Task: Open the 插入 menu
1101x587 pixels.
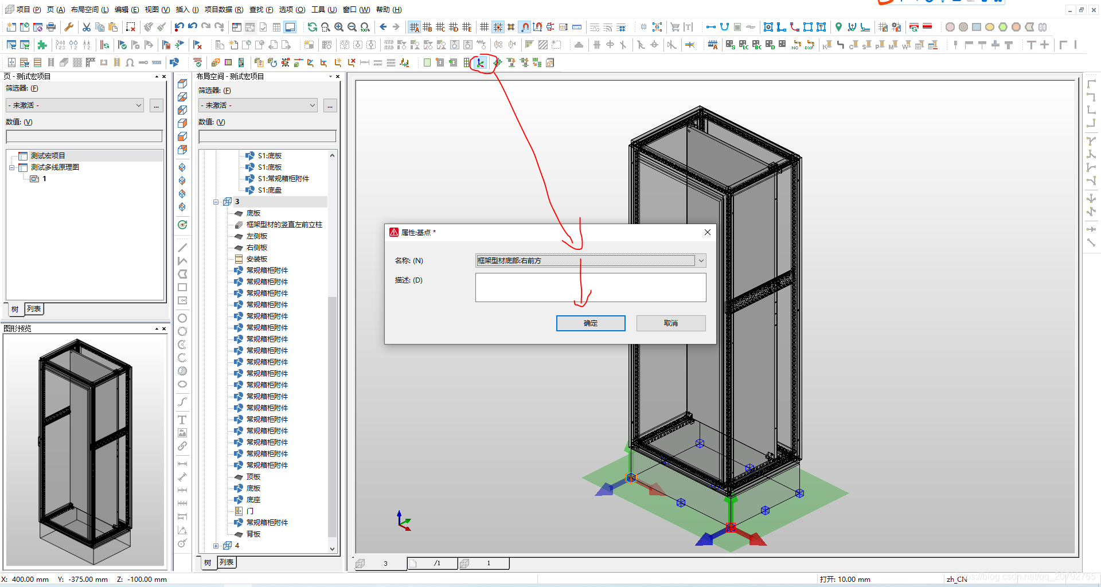Action: (187, 9)
